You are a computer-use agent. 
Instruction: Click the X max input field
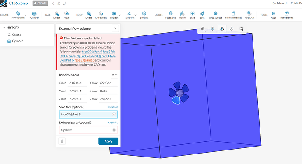tap(108, 83)
